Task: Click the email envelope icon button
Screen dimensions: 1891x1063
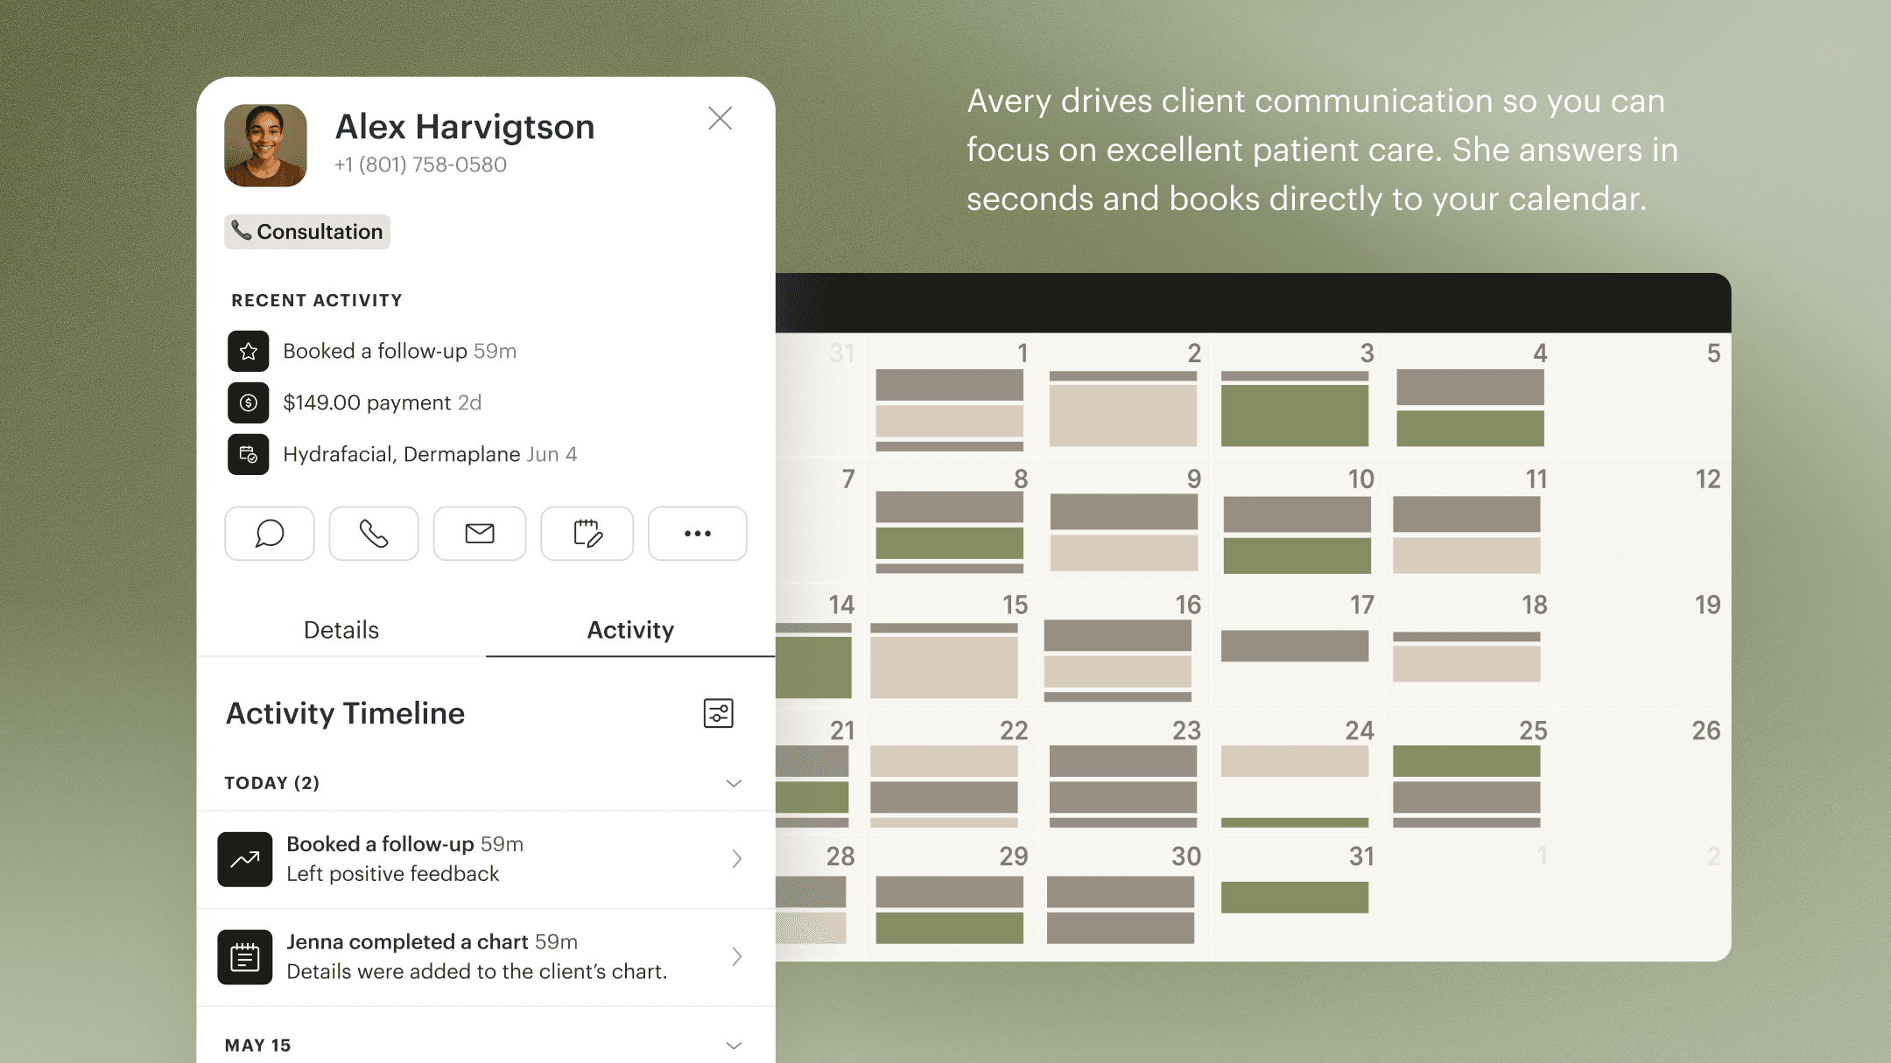Action: 480,533
